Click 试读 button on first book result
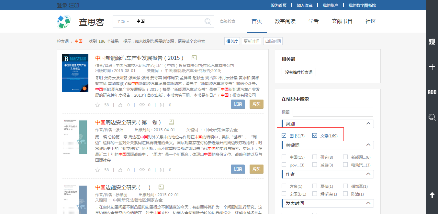Viewport: 438px width, 214px height. tap(238, 104)
